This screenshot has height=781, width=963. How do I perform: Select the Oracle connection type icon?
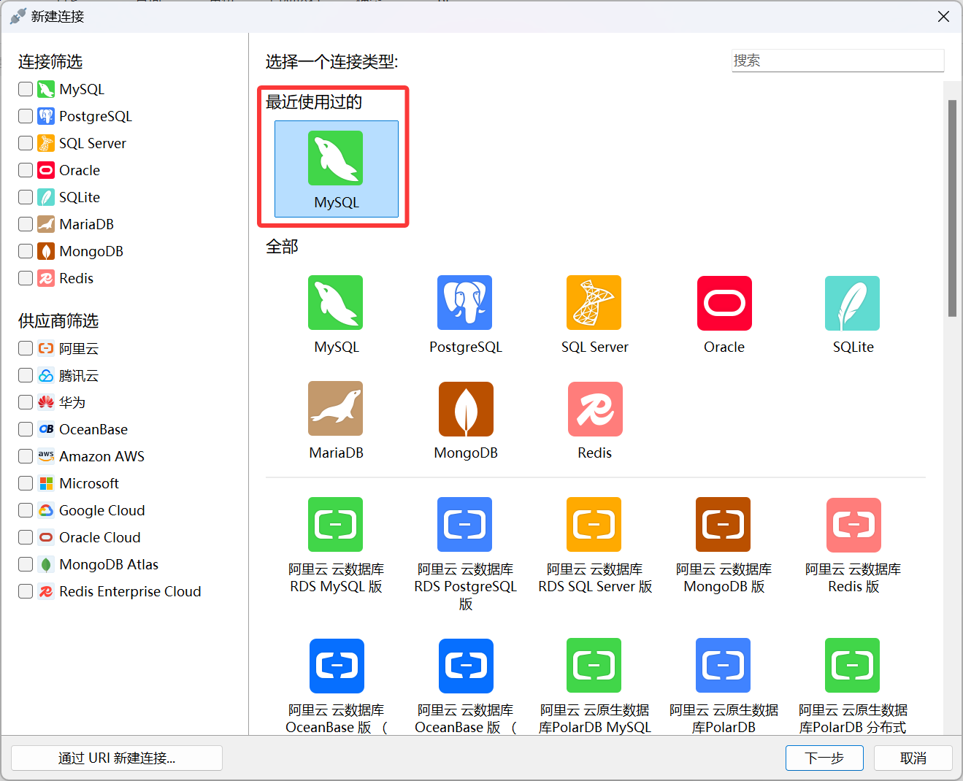click(x=724, y=303)
